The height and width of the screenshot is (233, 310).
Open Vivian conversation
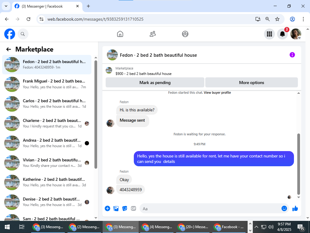point(47,163)
